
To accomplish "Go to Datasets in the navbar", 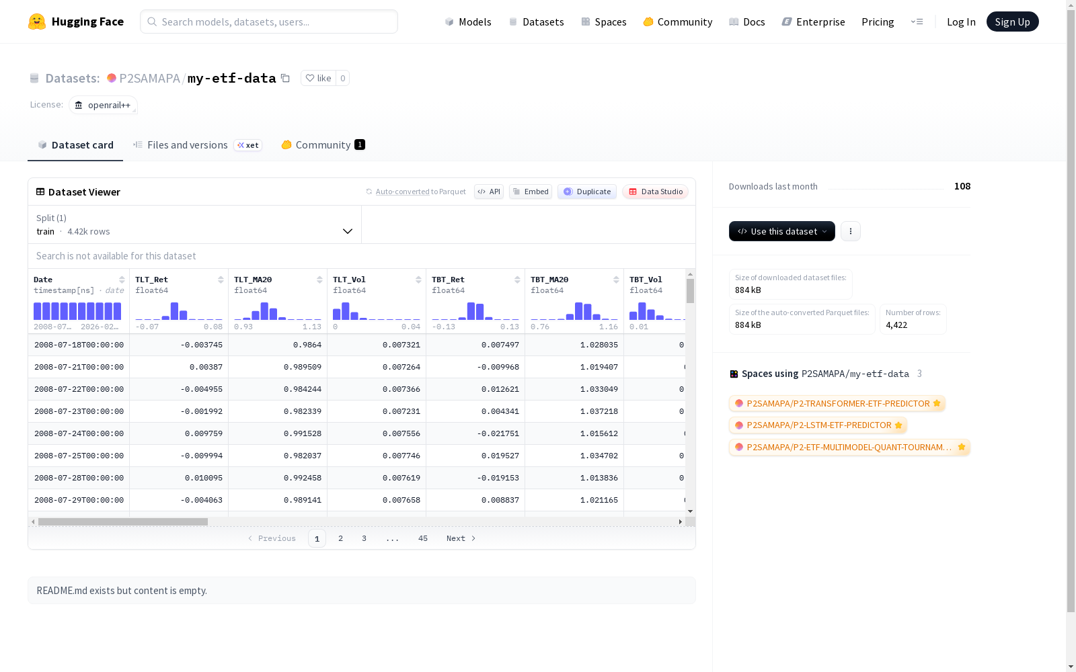I will coord(536,22).
